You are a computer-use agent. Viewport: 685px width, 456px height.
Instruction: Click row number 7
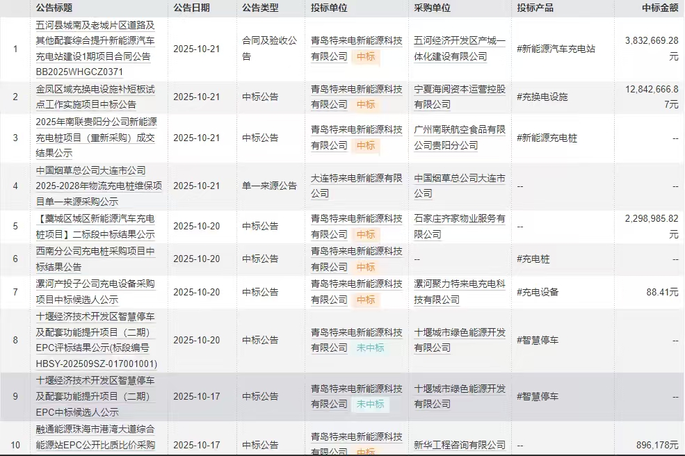15,292
